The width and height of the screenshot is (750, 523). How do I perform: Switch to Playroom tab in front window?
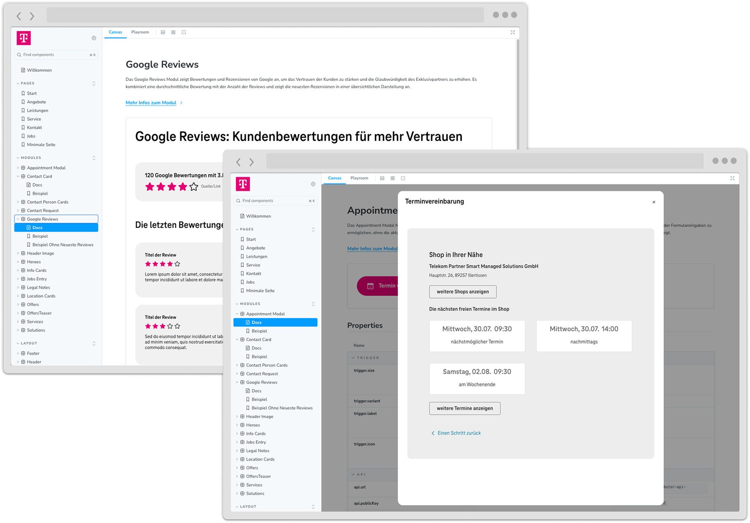(359, 178)
